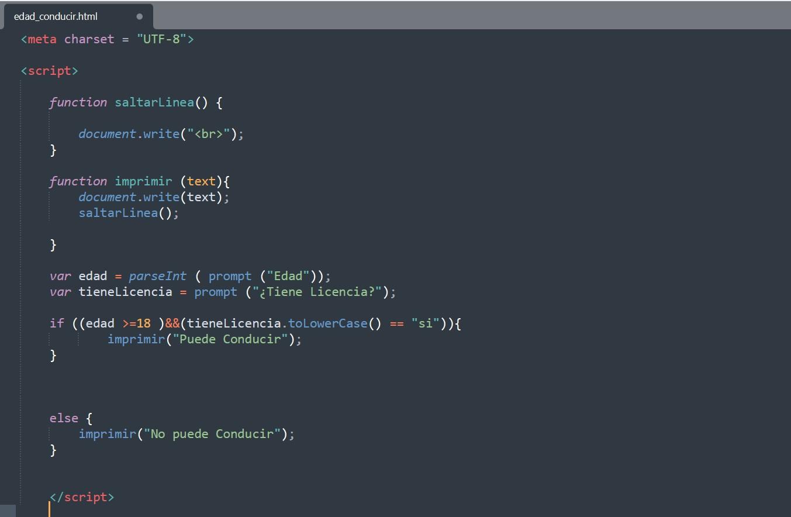Click the "<br>" string literal
The width and height of the screenshot is (791, 517).
tap(209, 134)
